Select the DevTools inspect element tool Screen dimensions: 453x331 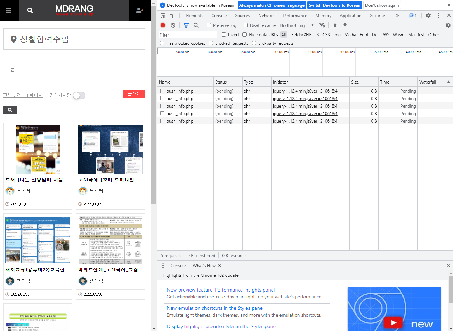pyautogui.click(x=163, y=15)
